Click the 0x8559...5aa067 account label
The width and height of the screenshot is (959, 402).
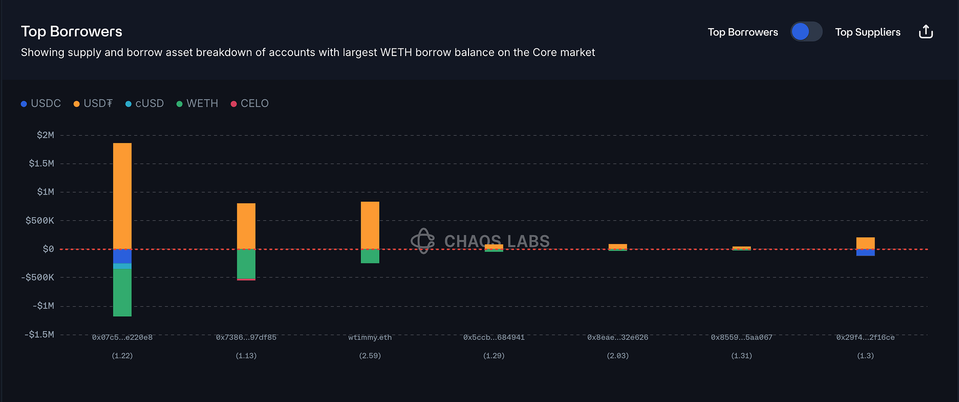click(741, 337)
